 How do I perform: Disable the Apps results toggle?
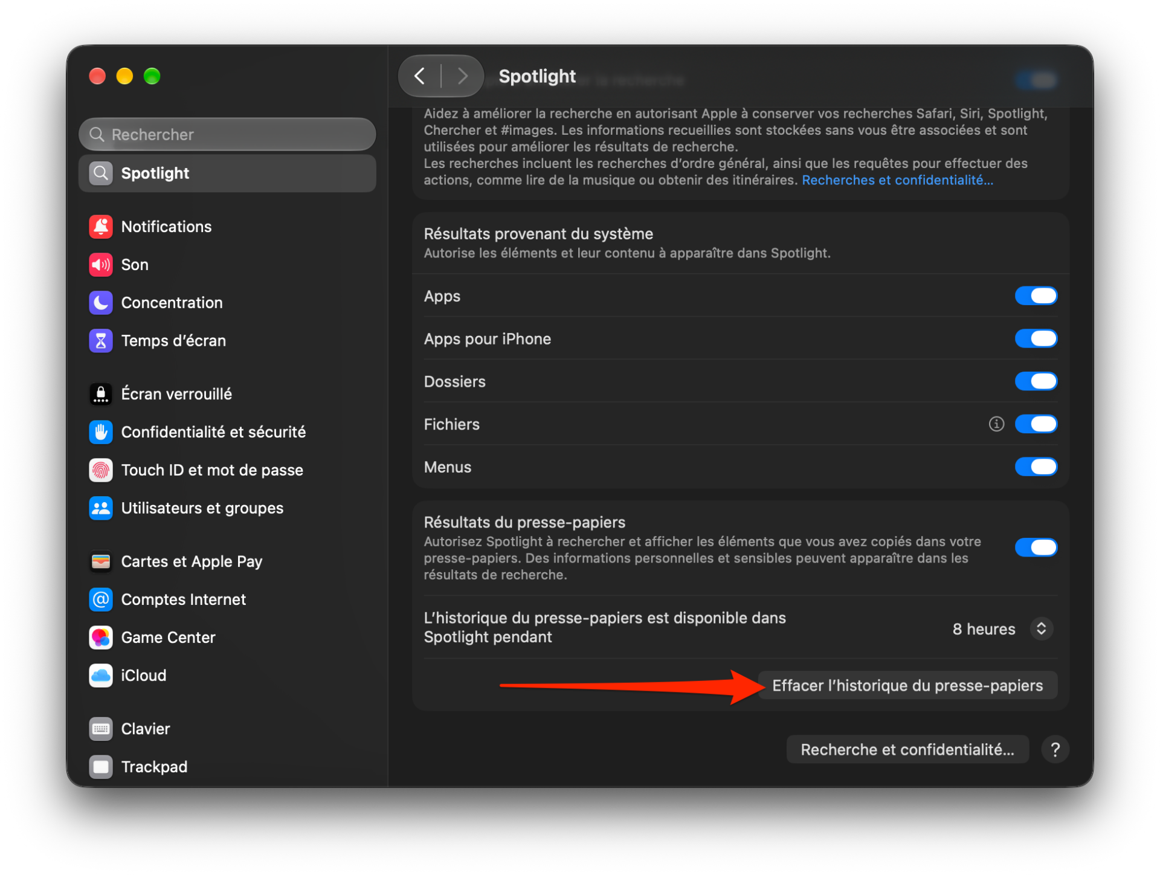tap(1036, 296)
